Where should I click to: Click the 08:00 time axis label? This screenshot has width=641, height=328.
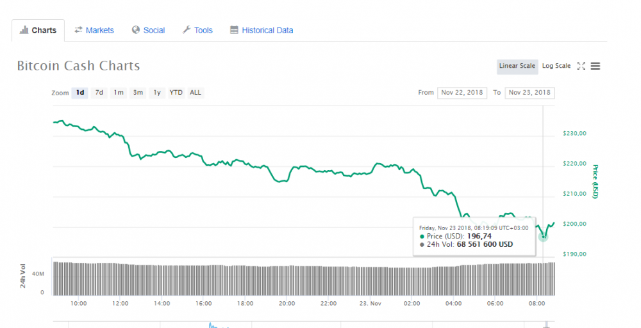537,304
